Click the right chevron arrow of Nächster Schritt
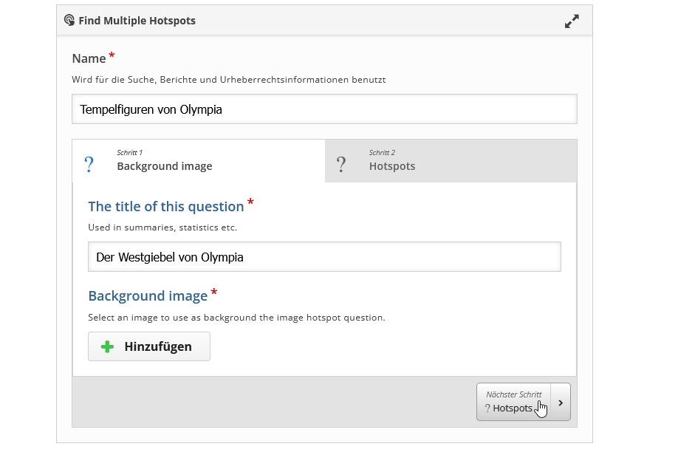The width and height of the screenshot is (678, 455). click(x=561, y=403)
